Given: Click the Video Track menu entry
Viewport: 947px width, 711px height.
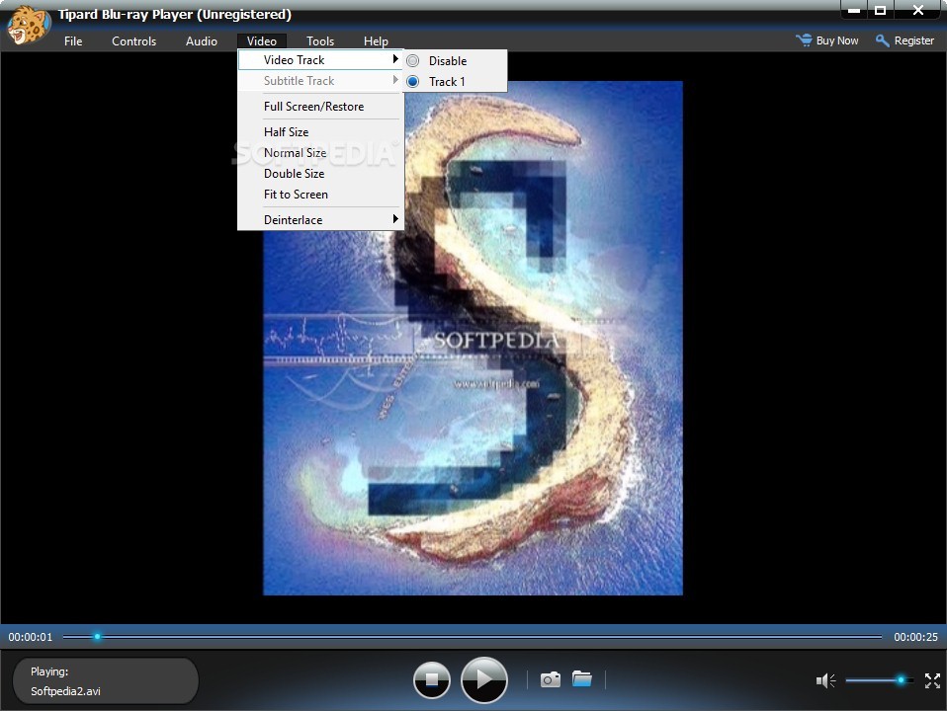Looking at the screenshot, I should pos(320,60).
